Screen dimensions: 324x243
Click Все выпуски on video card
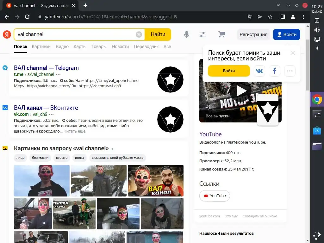coord(218,116)
